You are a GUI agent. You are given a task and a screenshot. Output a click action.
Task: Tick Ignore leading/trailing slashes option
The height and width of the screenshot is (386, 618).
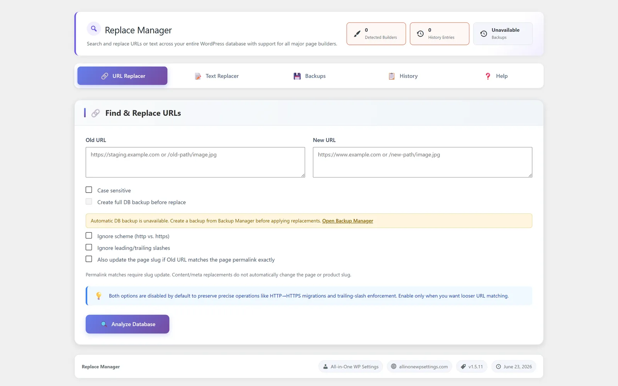click(89, 247)
